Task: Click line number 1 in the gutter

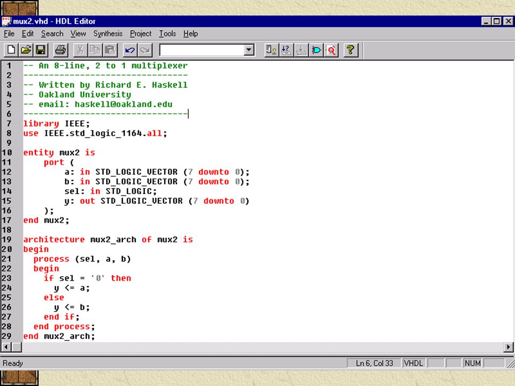Action: pyautogui.click(x=9, y=65)
